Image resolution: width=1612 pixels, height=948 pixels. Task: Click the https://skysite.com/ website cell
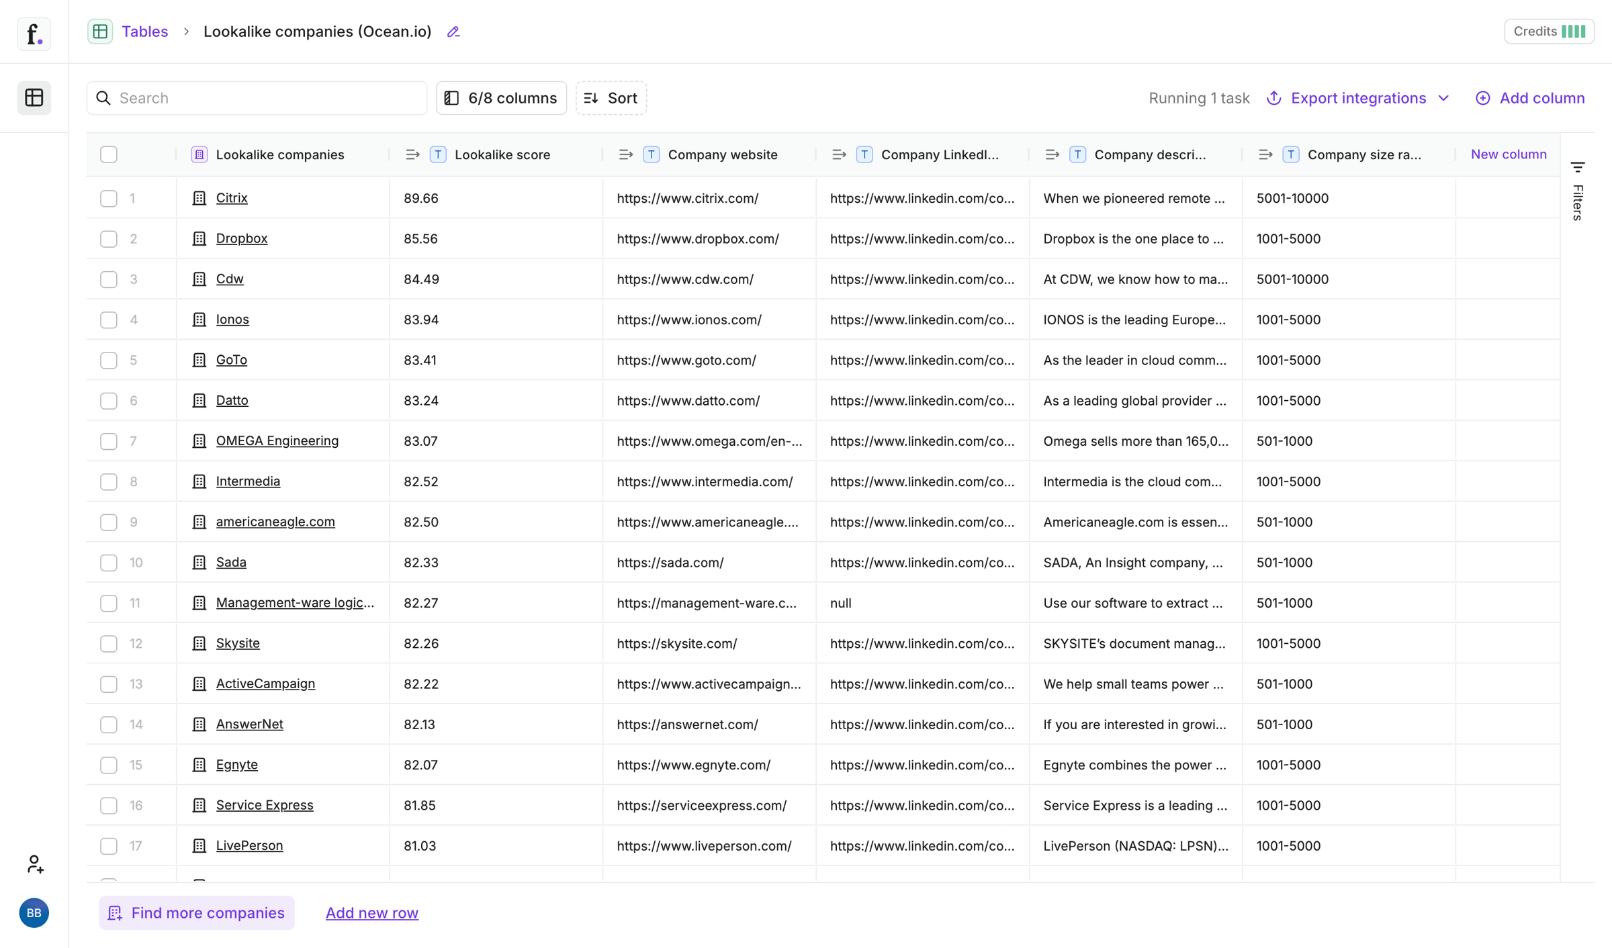tap(709, 643)
